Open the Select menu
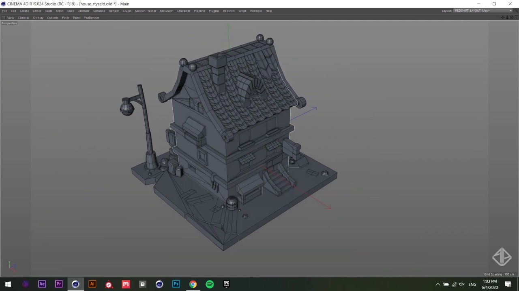519x291 pixels. (x=36, y=11)
